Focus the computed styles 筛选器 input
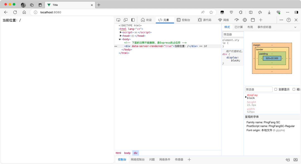Viewport: 301px width, 164px height. [259, 90]
